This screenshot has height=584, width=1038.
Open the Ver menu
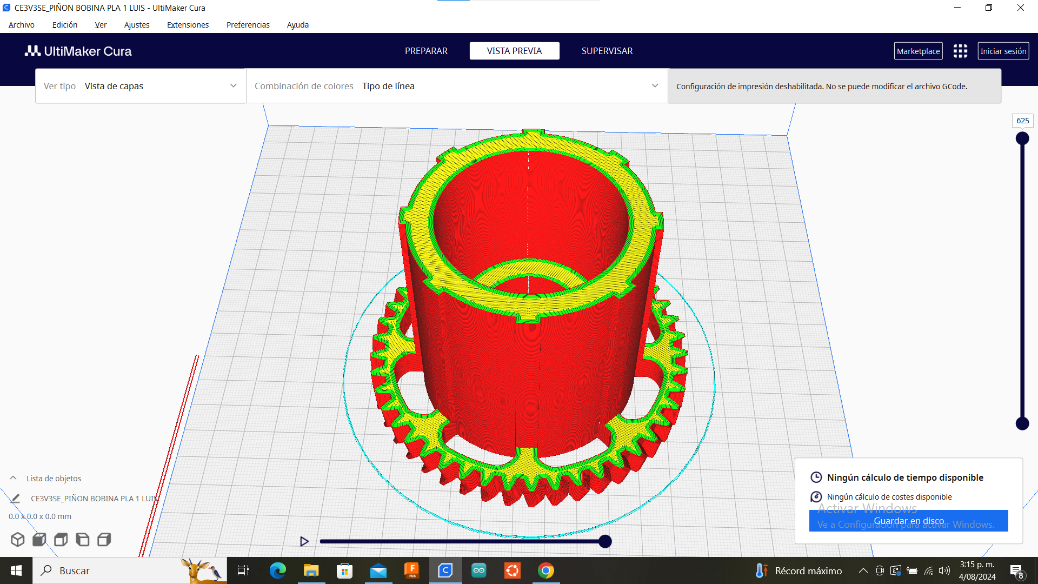101,25
